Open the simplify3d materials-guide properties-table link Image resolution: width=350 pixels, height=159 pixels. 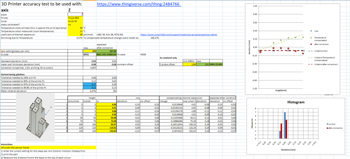(x=179, y=35)
